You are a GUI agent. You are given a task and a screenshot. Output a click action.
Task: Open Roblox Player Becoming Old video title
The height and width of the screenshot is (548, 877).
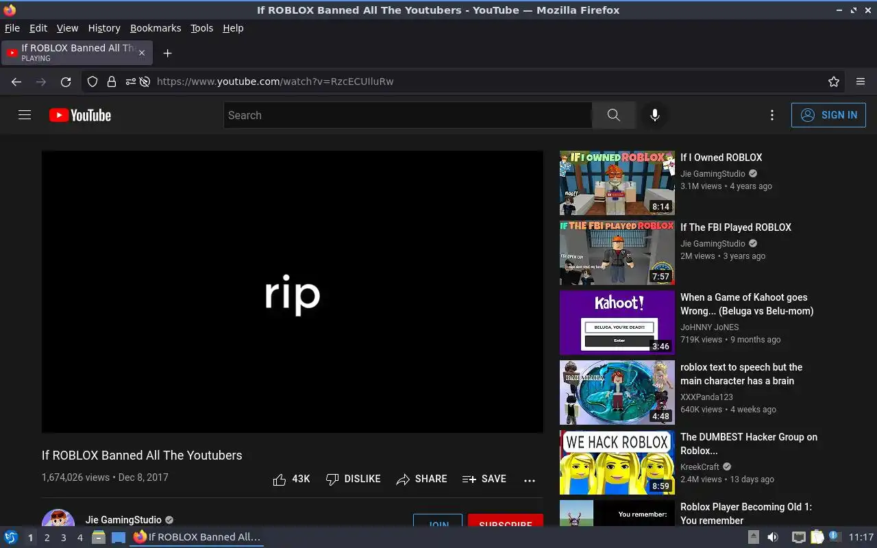tap(746, 514)
